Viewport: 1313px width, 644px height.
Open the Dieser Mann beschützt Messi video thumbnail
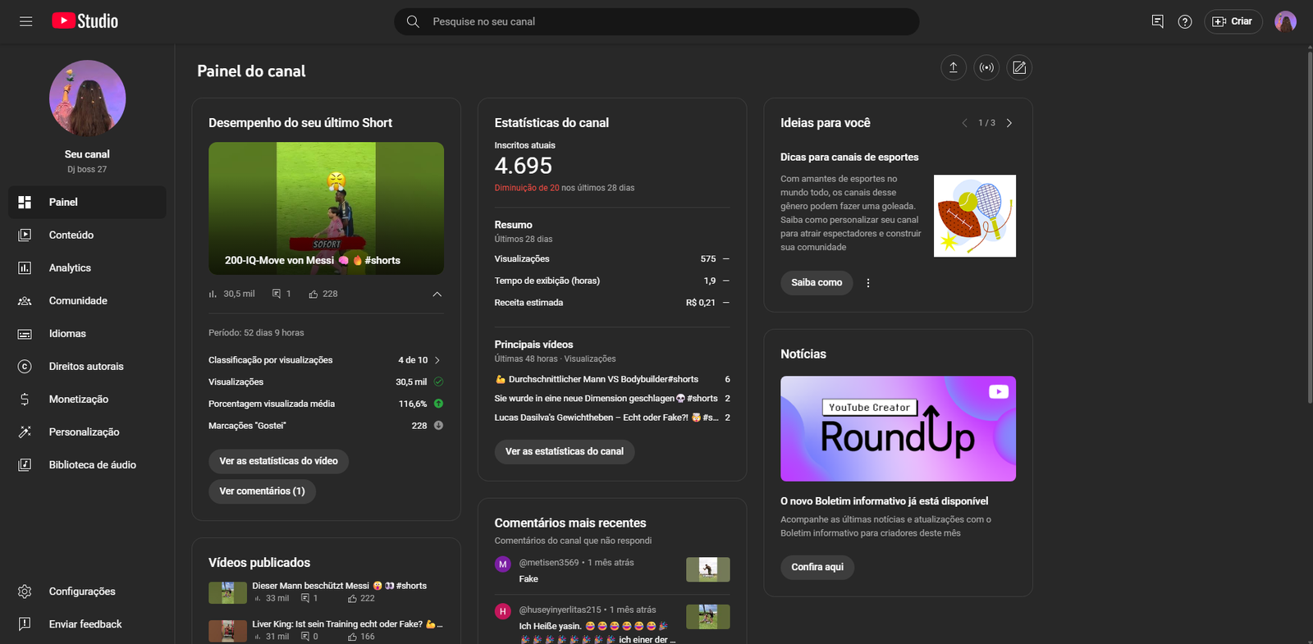click(227, 592)
